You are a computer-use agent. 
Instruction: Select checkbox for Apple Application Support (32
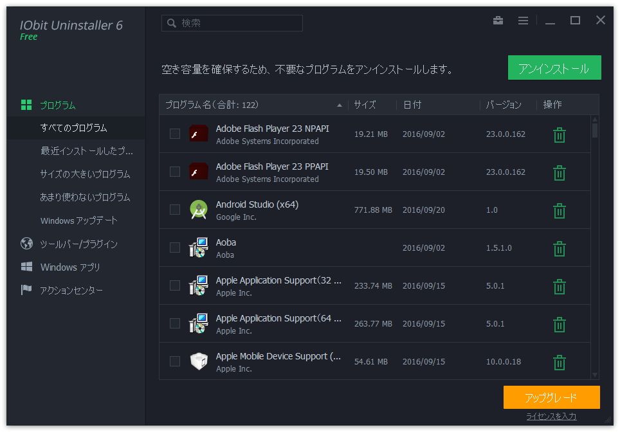[175, 285]
